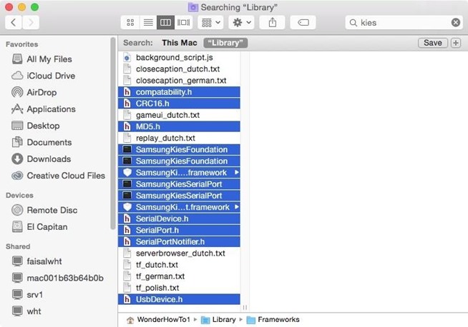Click the Share toolbar icon
Viewport: 468px width, 327px height.
tap(273, 23)
